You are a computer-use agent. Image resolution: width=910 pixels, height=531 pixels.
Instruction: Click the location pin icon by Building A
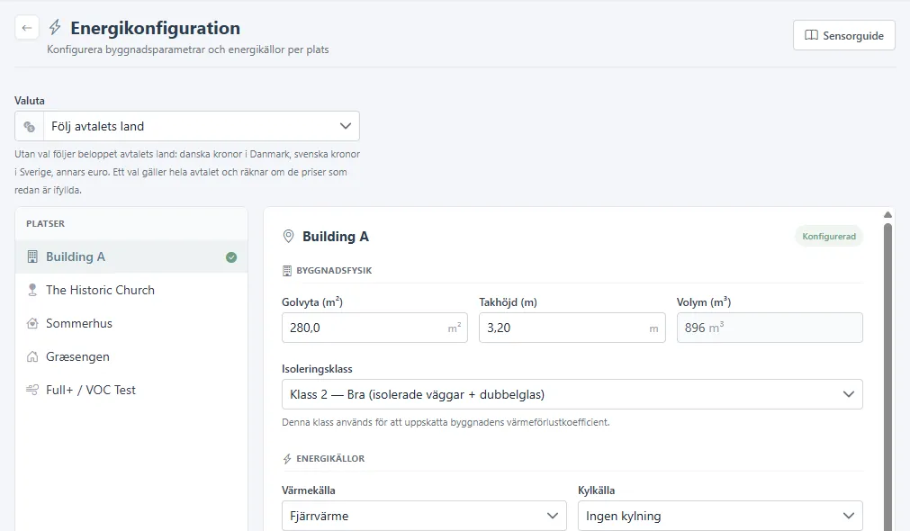coord(288,236)
